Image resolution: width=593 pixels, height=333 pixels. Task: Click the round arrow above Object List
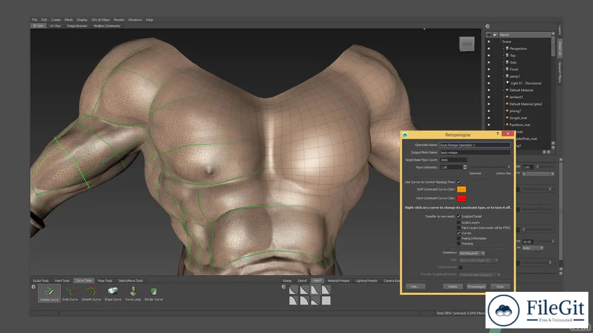pos(487,26)
